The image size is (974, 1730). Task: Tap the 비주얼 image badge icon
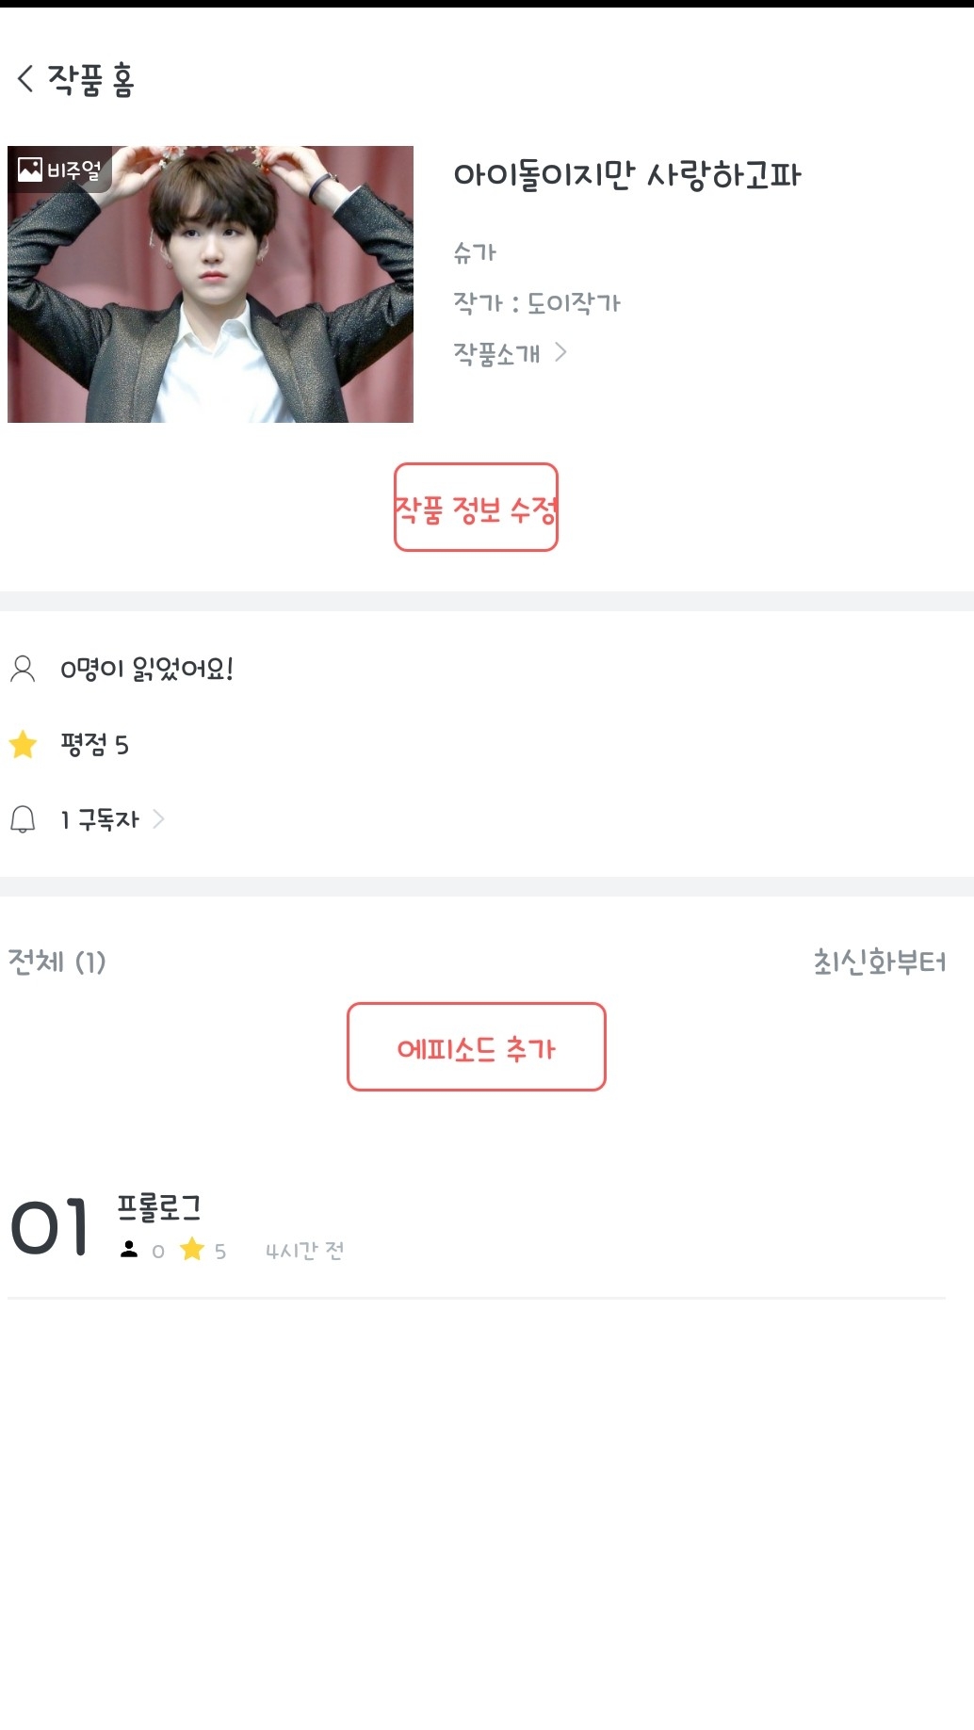pos(30,170)
